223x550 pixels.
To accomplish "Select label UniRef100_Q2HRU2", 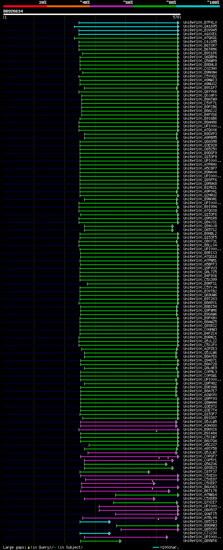I will click(200, 195).
